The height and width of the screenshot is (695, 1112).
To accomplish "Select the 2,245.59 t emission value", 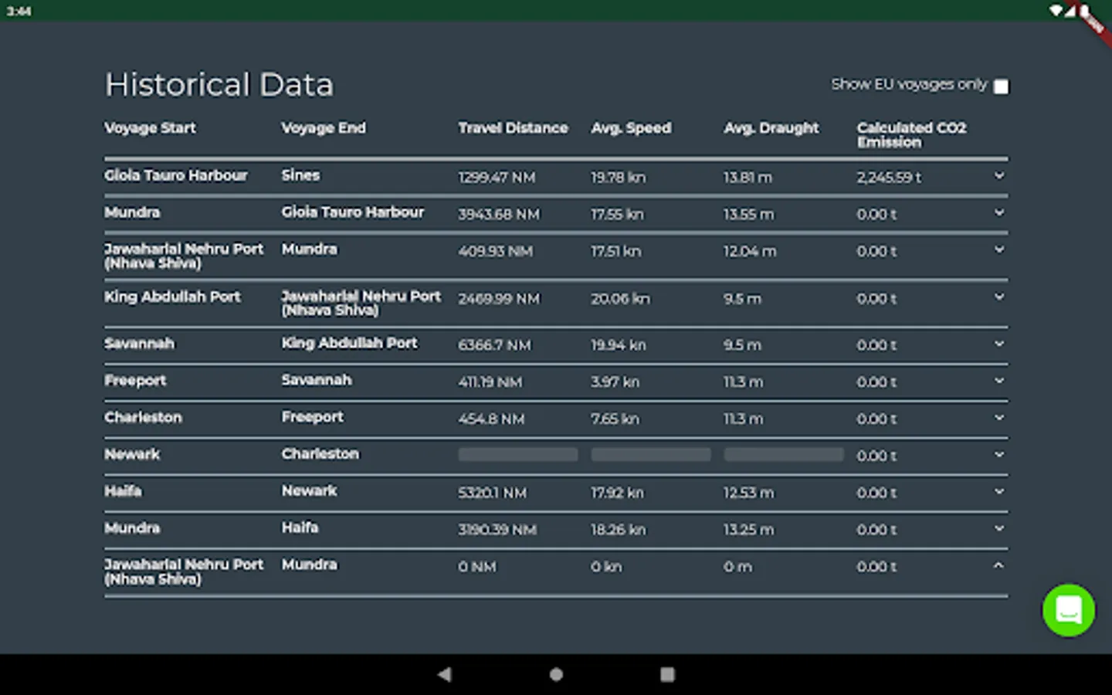I will (888, 178).
